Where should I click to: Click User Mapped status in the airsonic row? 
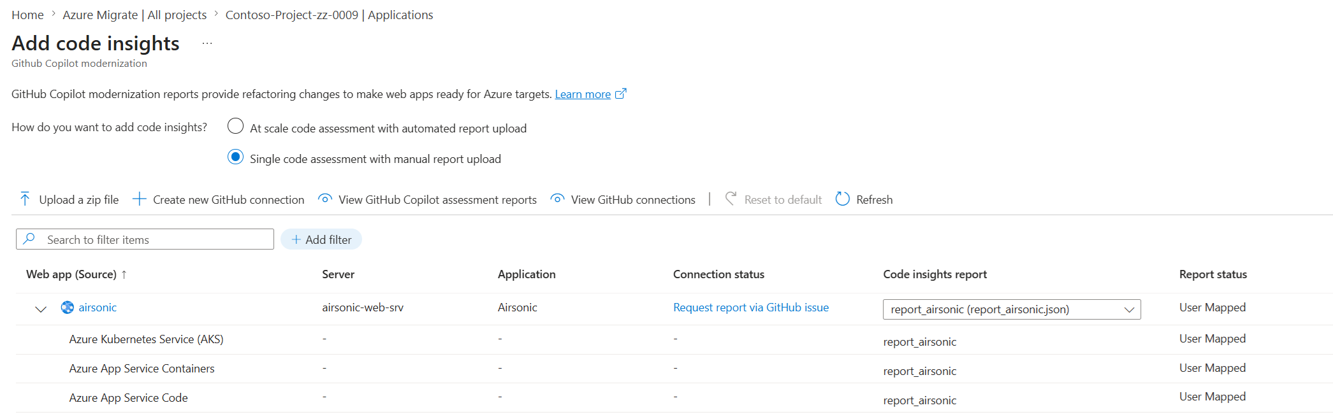(1212, 307)
